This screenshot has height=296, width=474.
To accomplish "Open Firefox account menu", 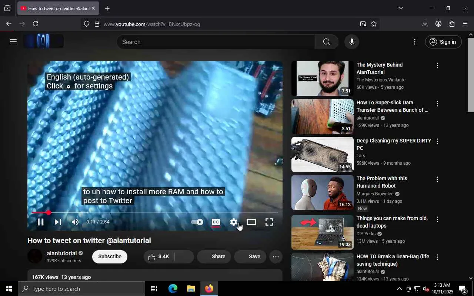I will [x=438, y=24].
